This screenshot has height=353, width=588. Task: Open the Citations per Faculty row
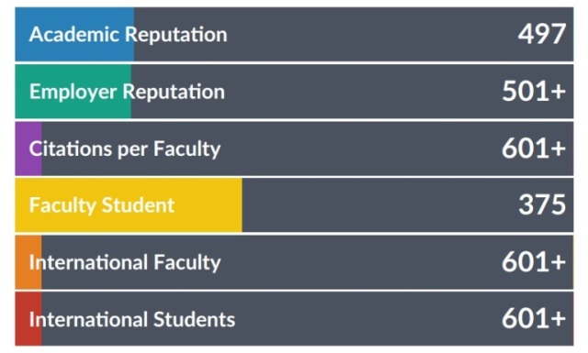tap(294, 149)
